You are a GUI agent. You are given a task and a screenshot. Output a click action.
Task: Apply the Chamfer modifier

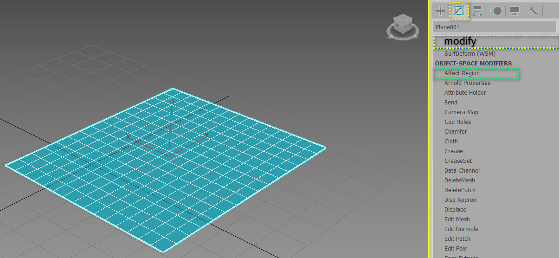tap(456, 132)
